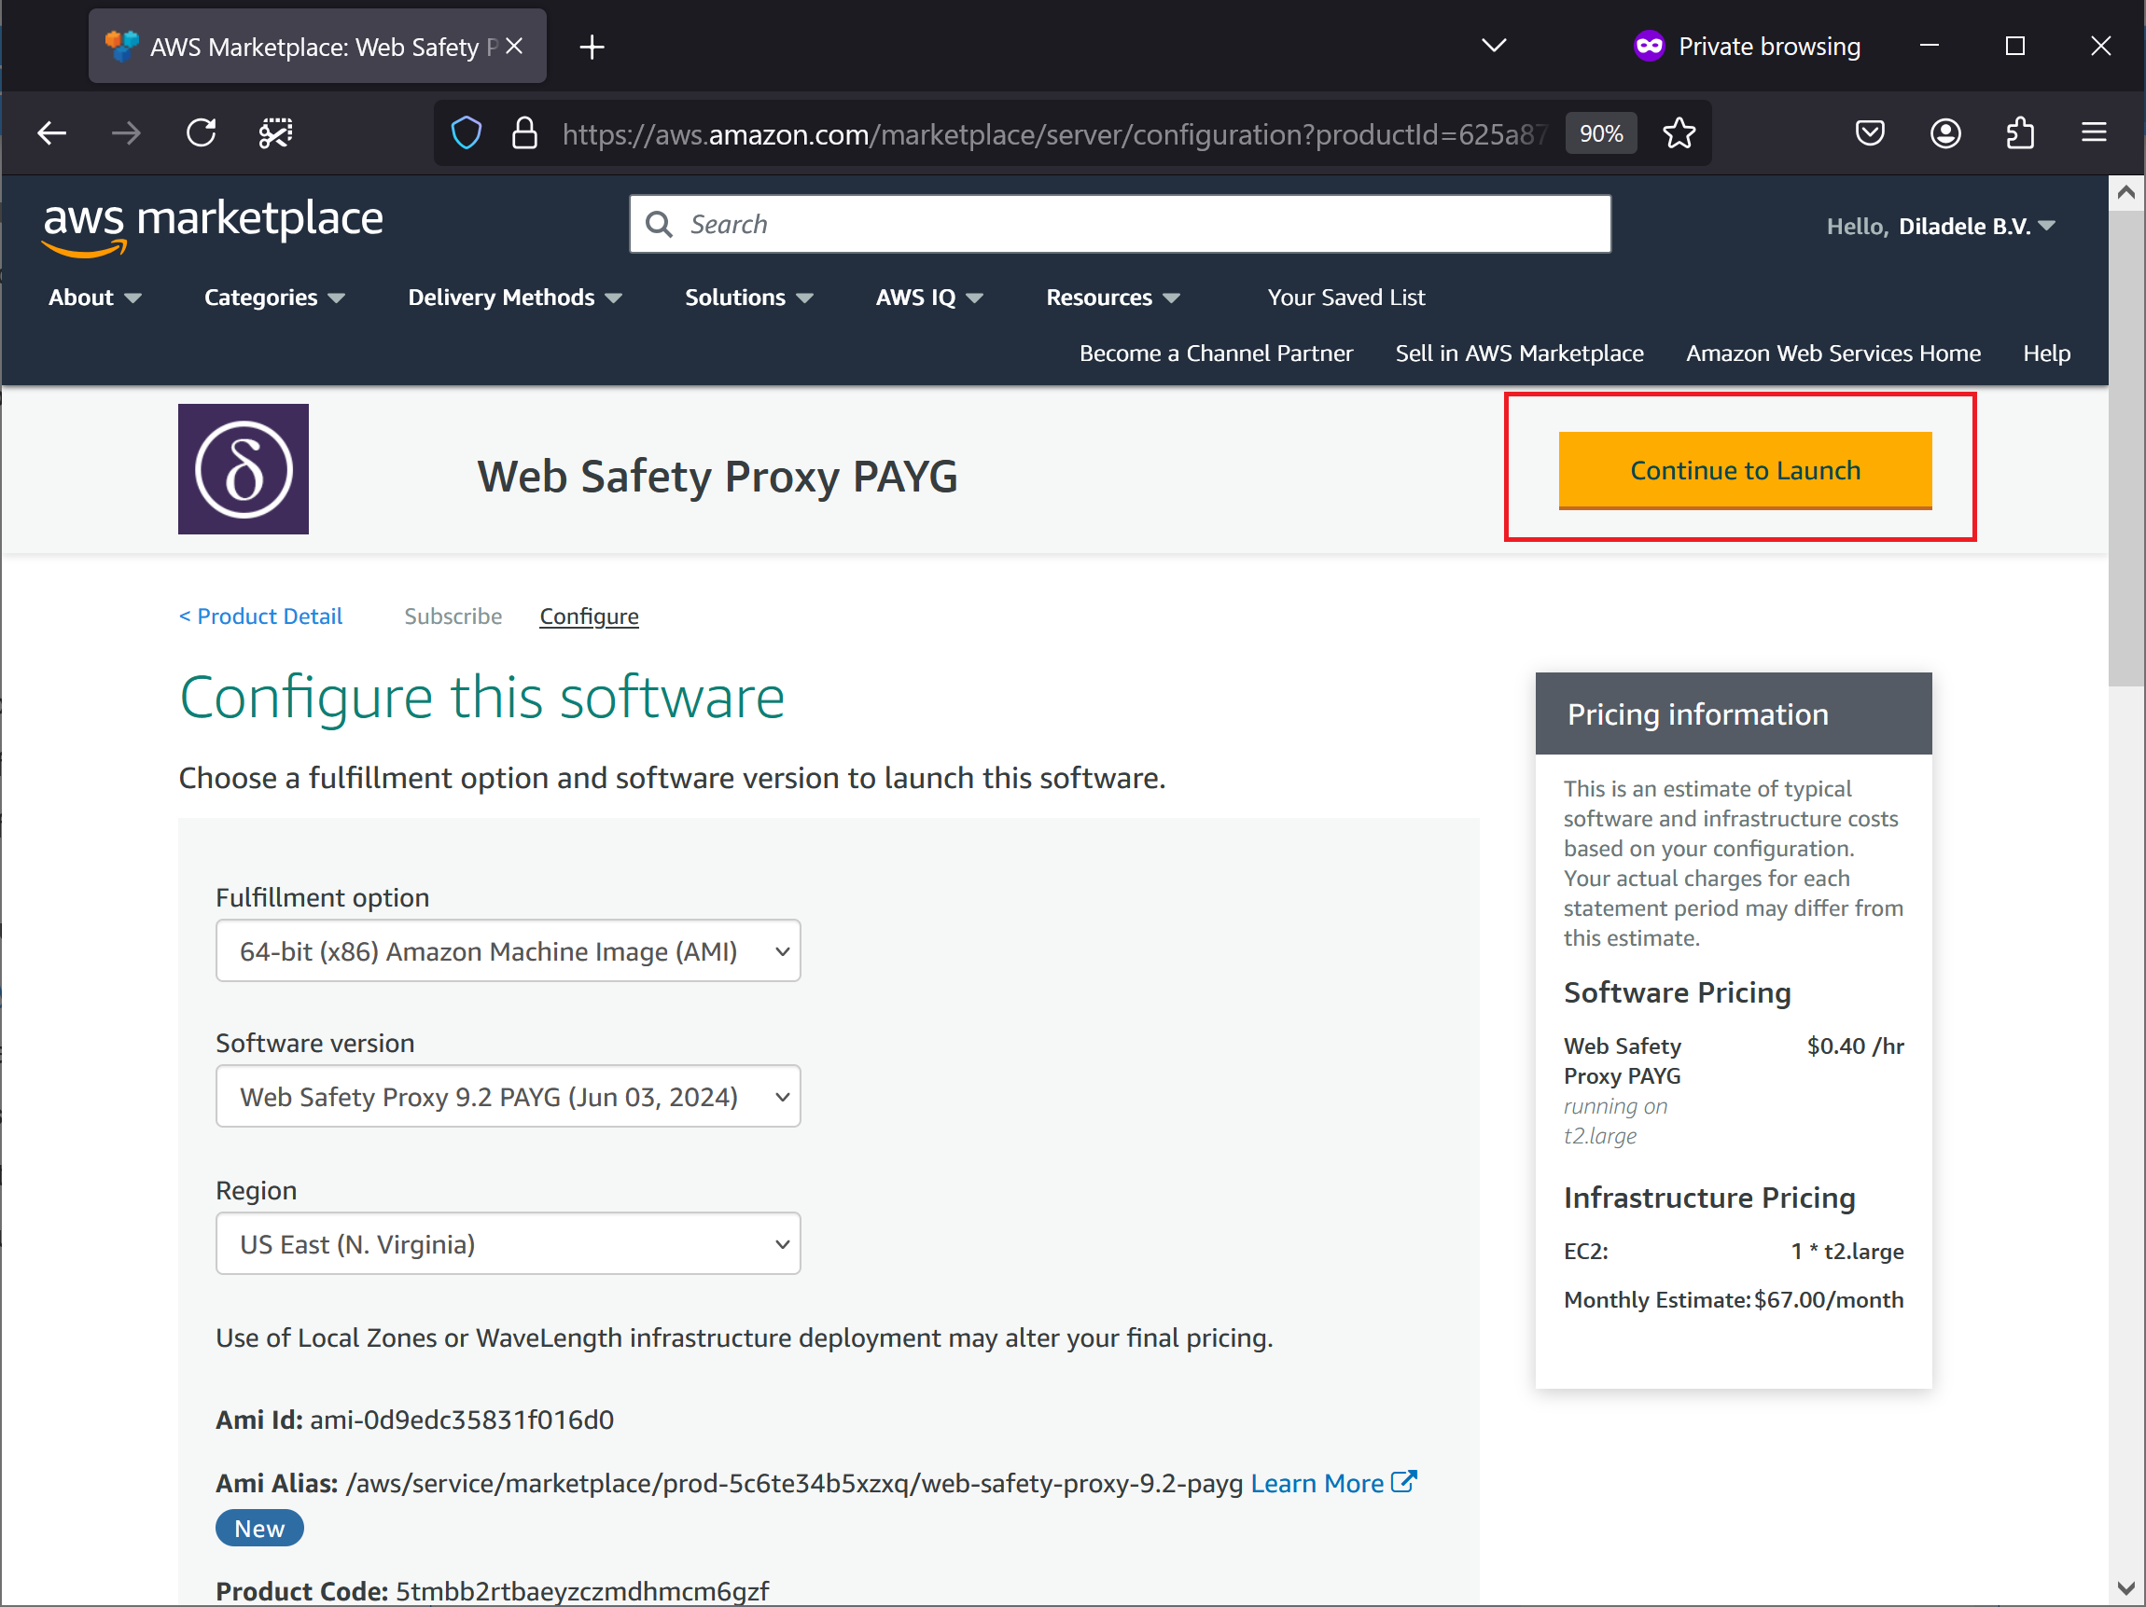Click the scrollbar up arrow
Image resolution: width=2146 pixels, height=1607 pixels.
[x=2125, y=192]
